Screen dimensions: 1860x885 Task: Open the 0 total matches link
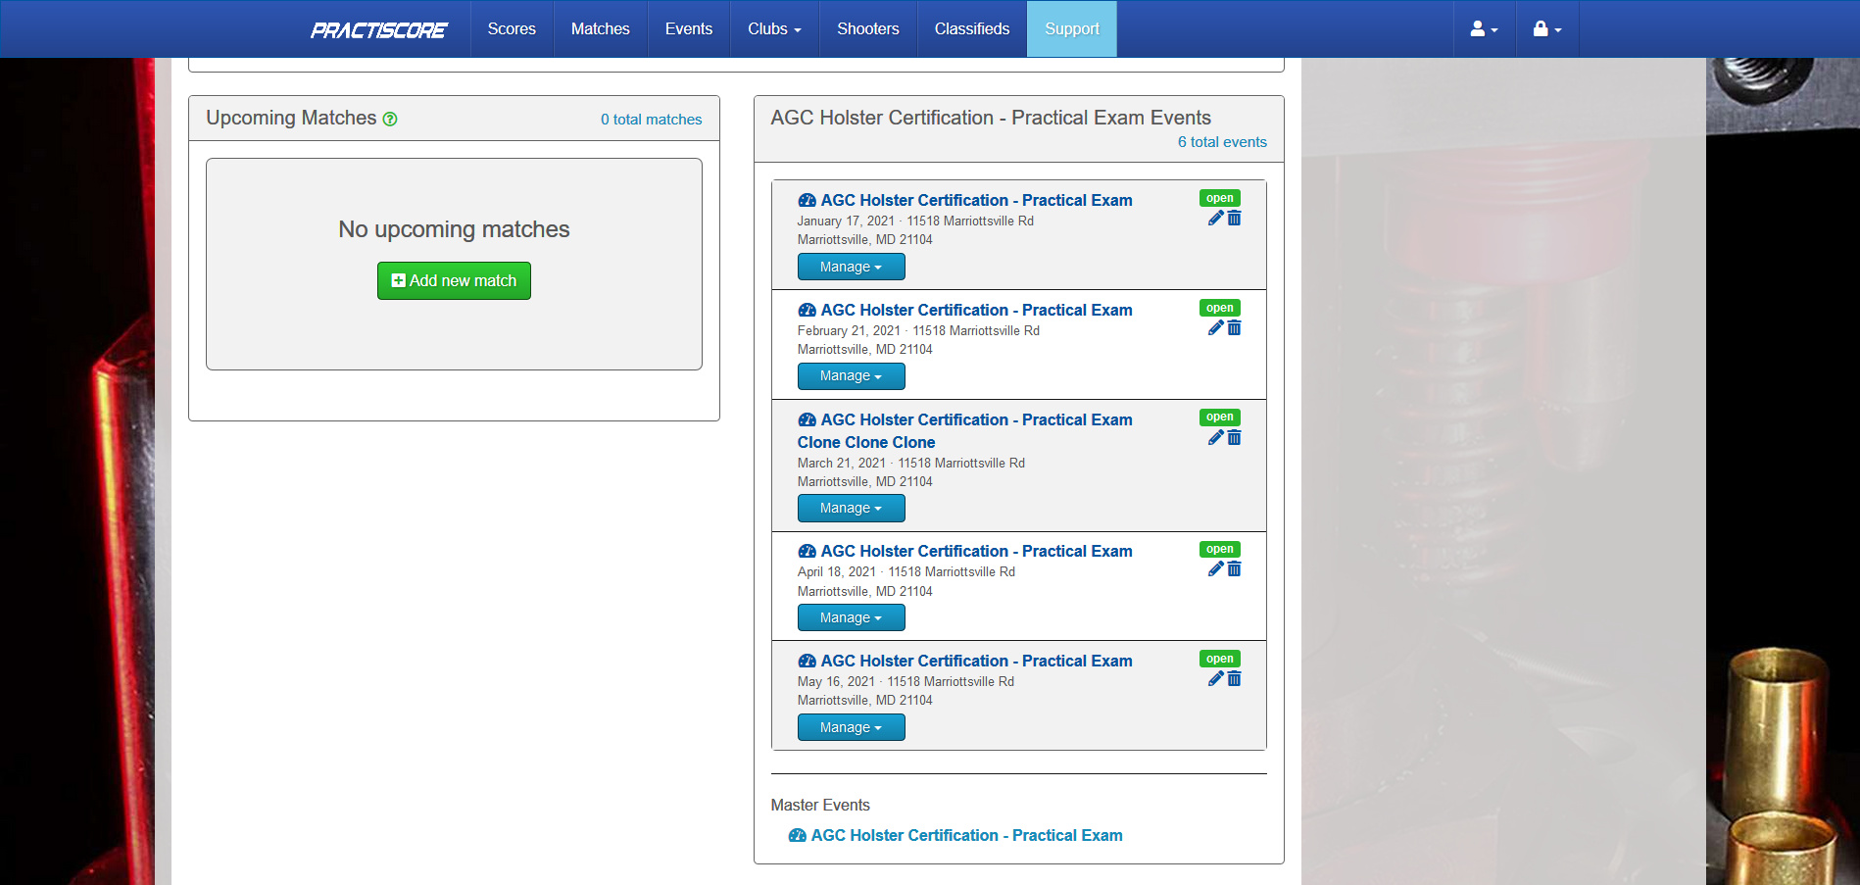pyautogui.click(x=652, y=120)
